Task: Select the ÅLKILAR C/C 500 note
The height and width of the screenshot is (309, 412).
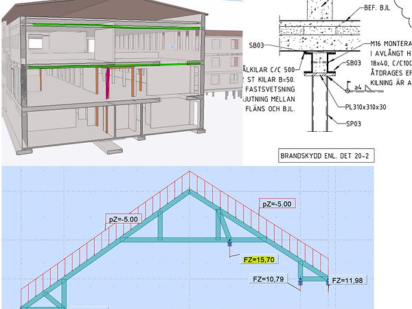Action: [x=268, y=70]
